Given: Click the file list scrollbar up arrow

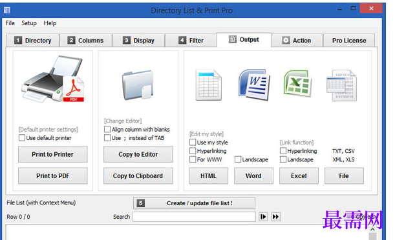Looking at the screenshot, I should point(372,230).
